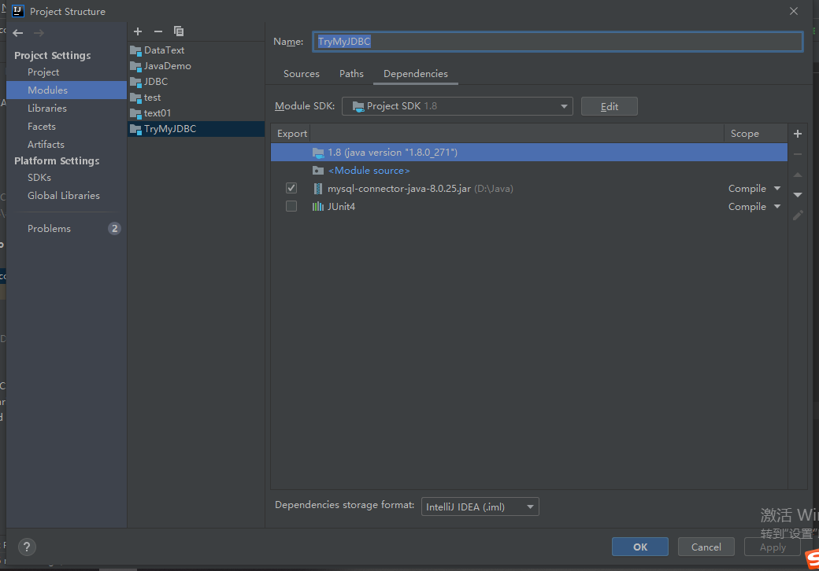The image size is (819, 571).
Task: Click the forward navigation arrow
Action: [x=39, y=33]
